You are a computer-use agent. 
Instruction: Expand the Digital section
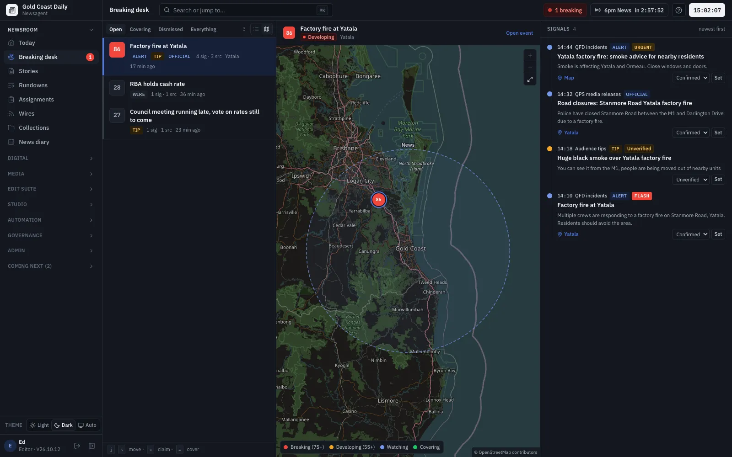click(51, 159)
